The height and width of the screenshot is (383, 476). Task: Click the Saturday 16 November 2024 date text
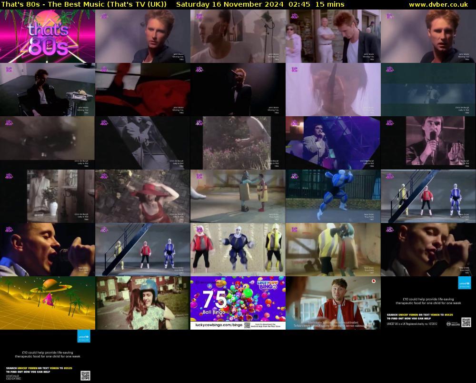229,4
